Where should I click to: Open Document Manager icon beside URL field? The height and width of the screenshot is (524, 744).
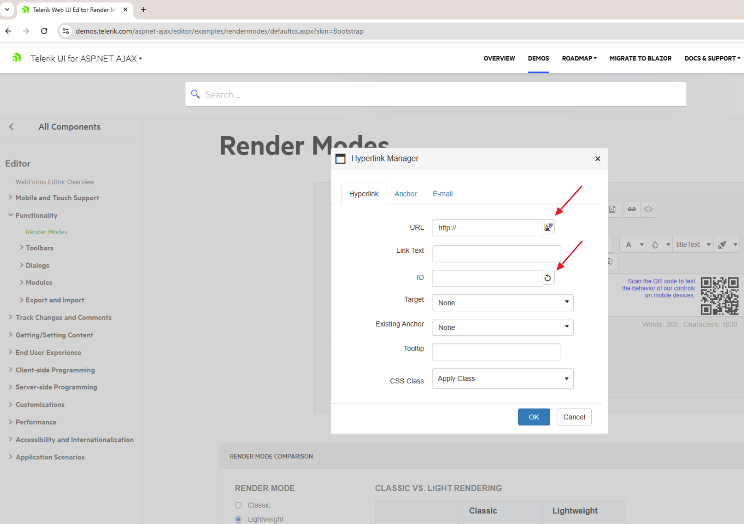click(548, 227)
